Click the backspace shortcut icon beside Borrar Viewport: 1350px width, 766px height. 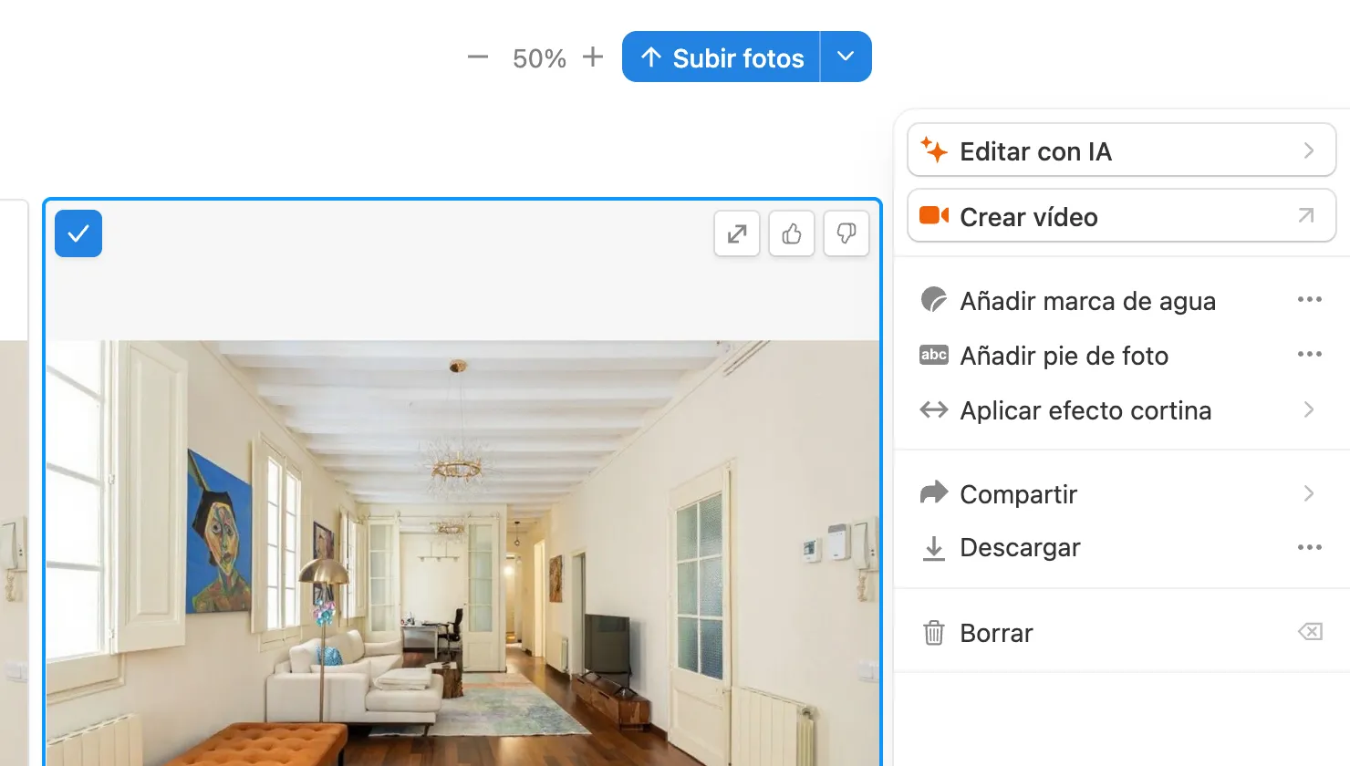click(1310, 631)
